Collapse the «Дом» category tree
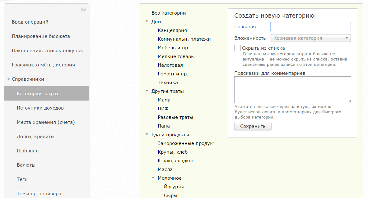The image size is (368, 198). point(147,21)
